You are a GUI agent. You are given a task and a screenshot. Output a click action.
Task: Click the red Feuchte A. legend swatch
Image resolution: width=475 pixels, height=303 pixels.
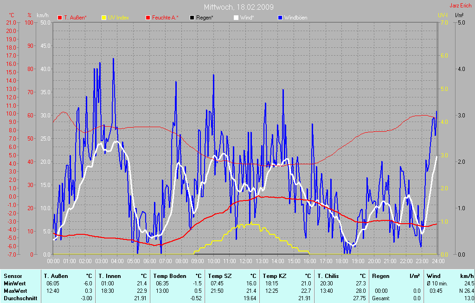(x=148, y=18)
